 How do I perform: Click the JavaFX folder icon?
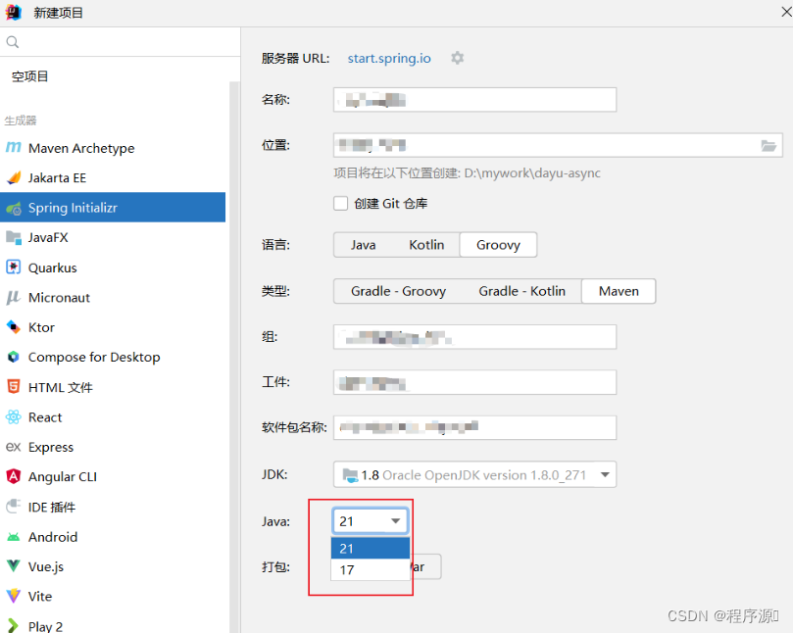(14, 238)
